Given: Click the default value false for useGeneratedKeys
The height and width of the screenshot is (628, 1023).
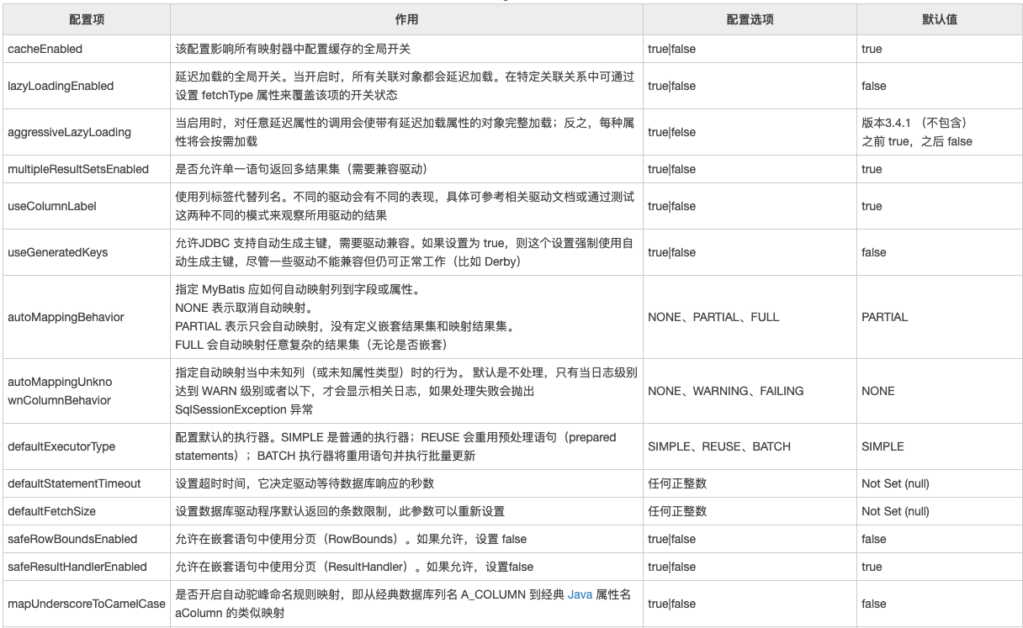Looking at the screenshot, I should point(874,252).
